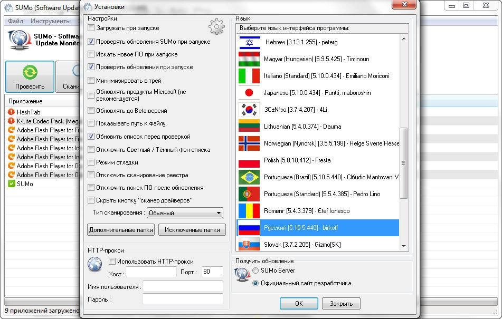
Task: Select Polish [5.8.10.412] - Fresta entry
Action: coord(318,160)
